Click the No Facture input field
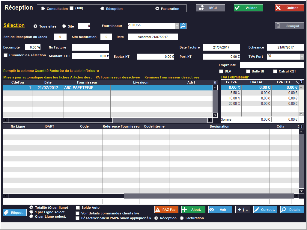Screen dimensions: 307x230 pyautogui.click(x=91, y=47)
